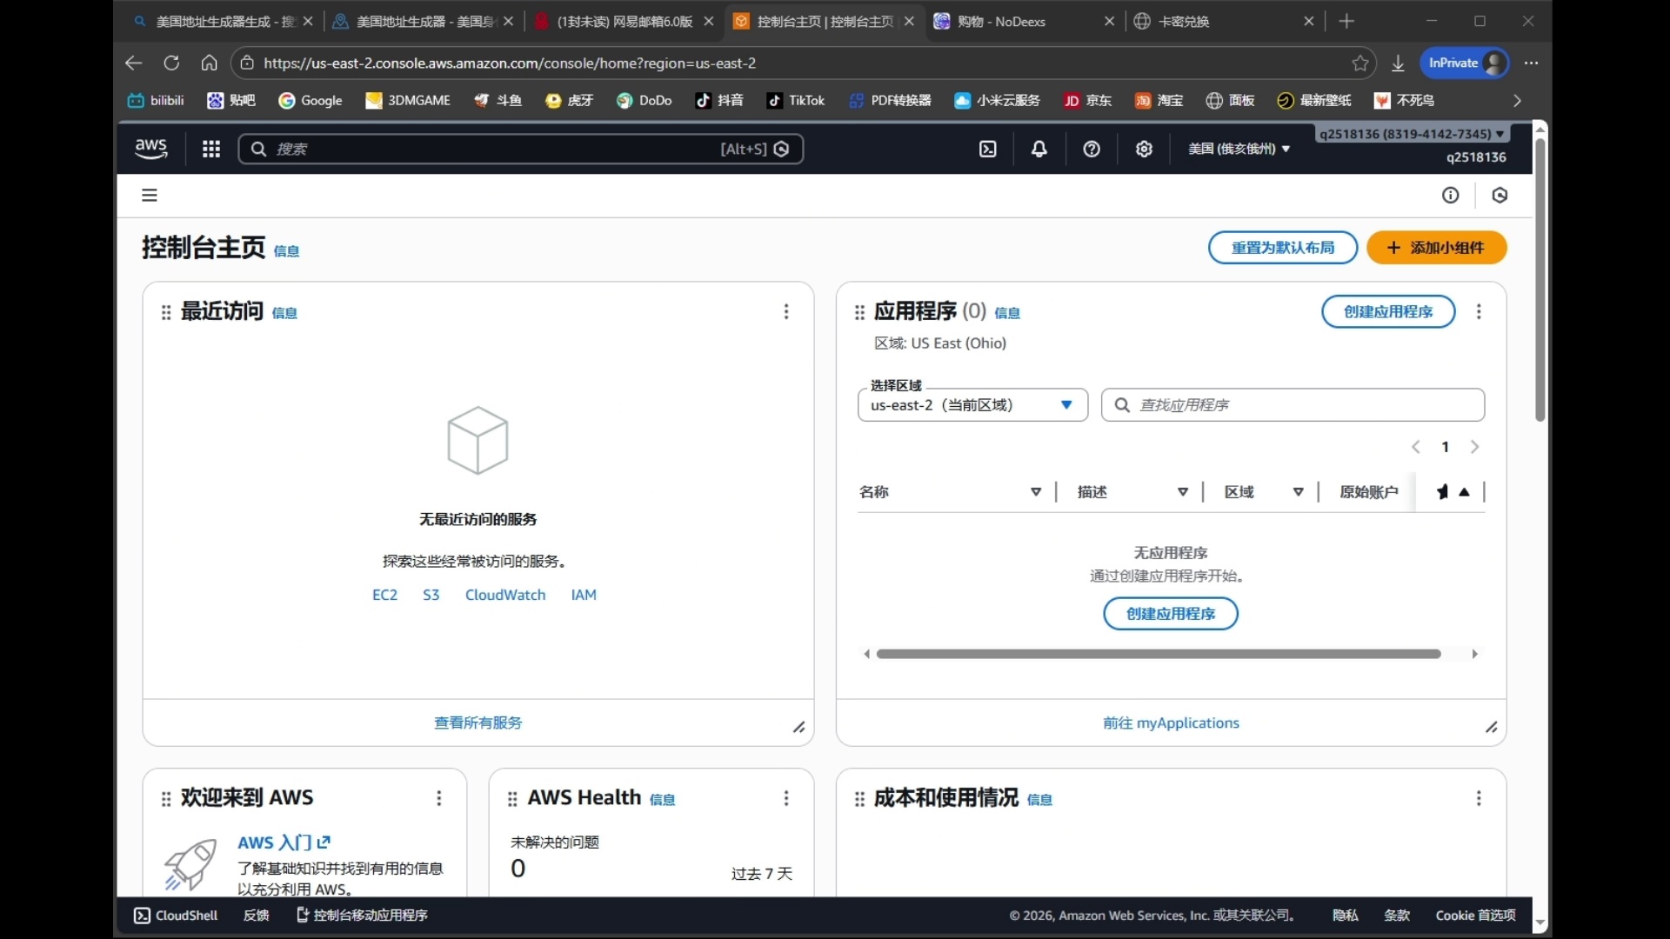The image size is (1670, 939).
Task: Open the notifications bell
Action: coord(1039,149)
